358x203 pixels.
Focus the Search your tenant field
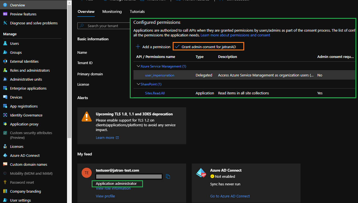[x=104, y=26]
